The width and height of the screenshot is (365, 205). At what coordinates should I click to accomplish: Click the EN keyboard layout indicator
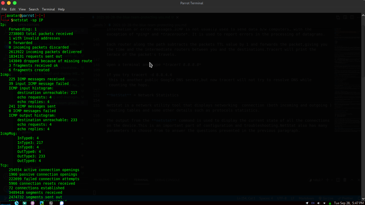tap(313, 203)
